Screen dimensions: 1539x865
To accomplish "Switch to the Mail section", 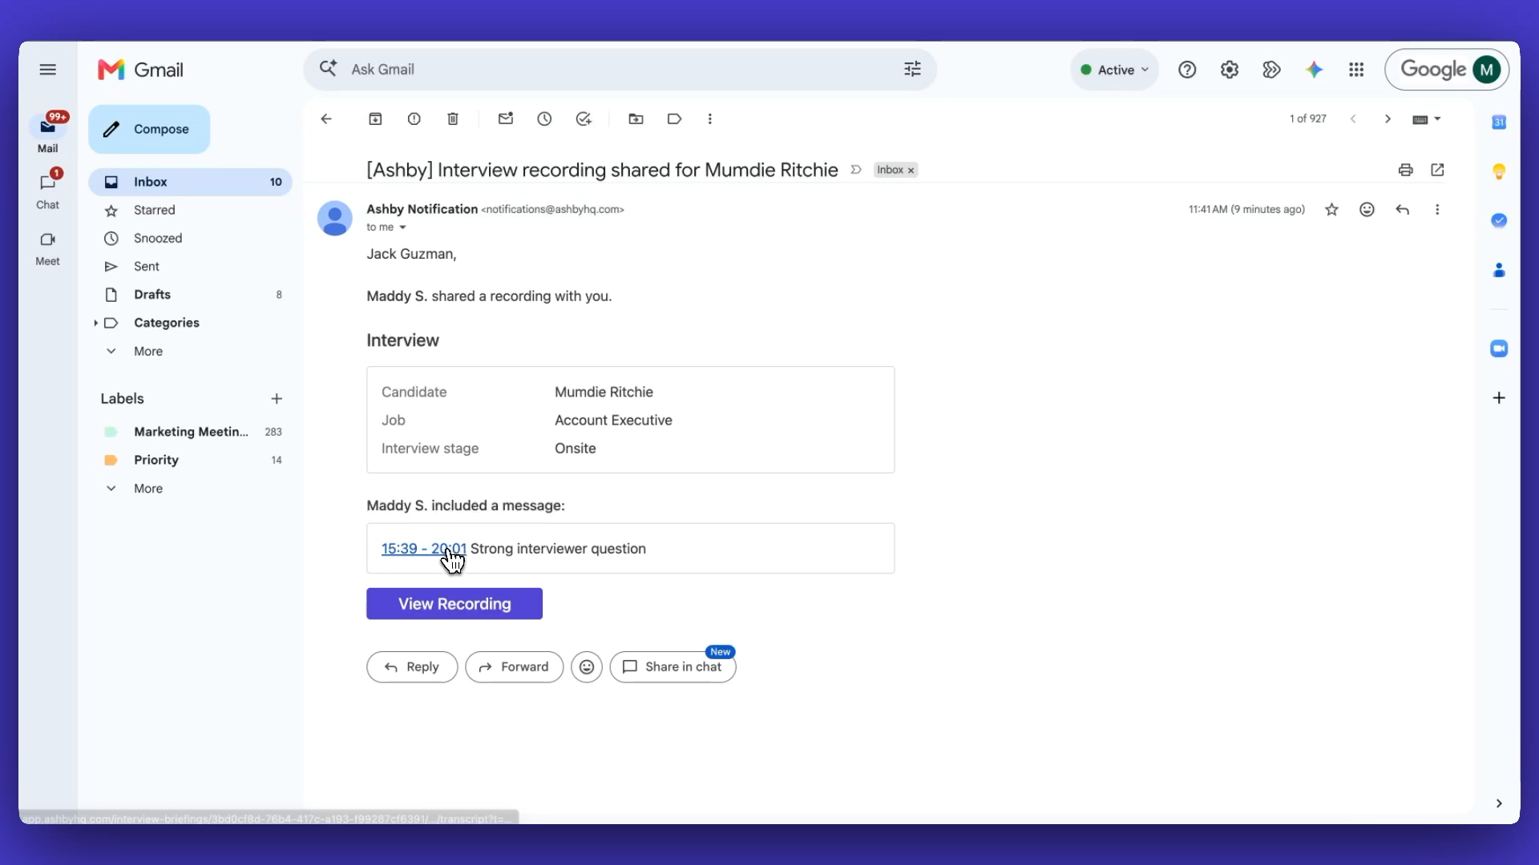I will [x=48, y=133].
